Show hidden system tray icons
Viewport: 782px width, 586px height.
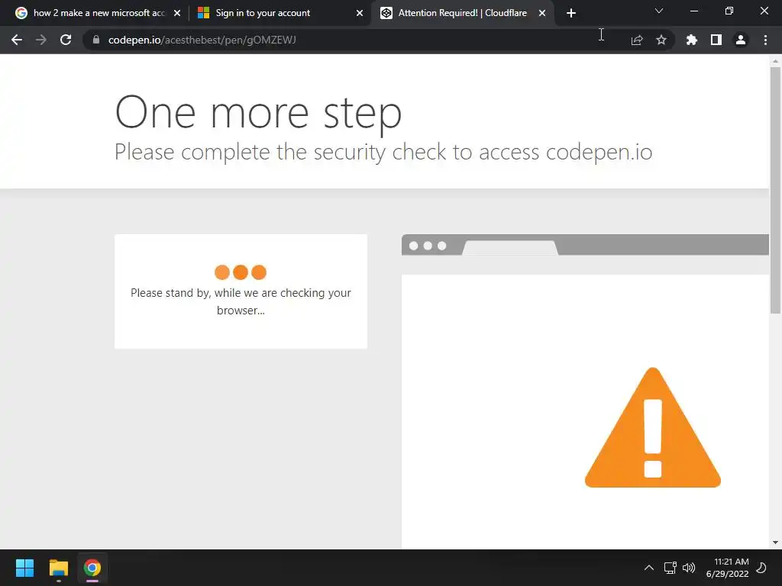tap(649, 568)
